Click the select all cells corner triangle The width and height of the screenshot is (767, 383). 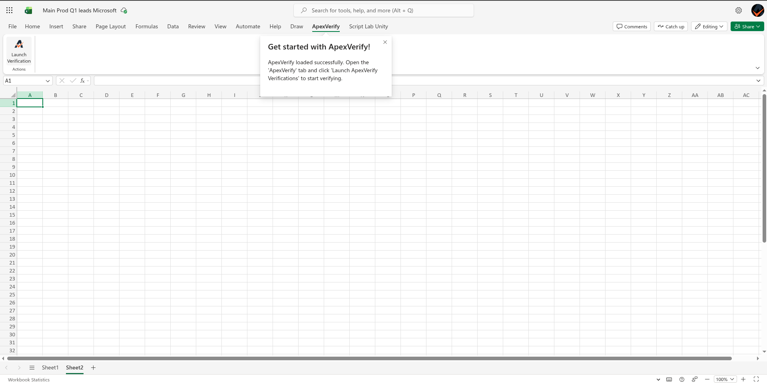[13, 95]
